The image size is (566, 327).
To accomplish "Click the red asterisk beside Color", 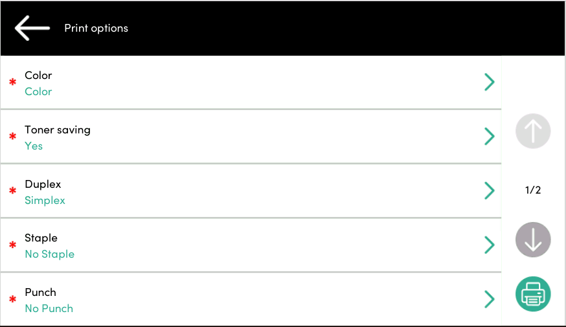I will (x=12, y=82).
